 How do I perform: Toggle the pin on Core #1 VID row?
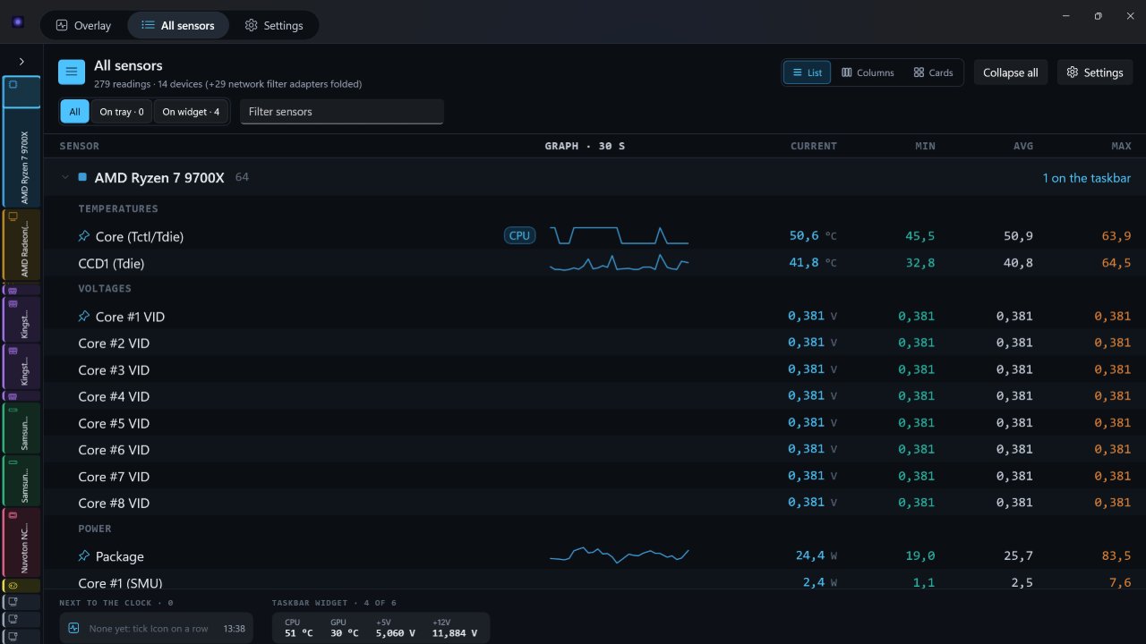point(84,317)
